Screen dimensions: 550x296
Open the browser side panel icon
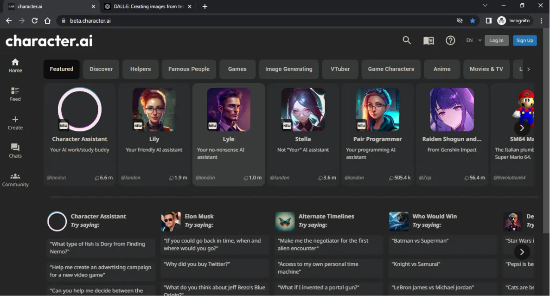[x=488, y=21]
